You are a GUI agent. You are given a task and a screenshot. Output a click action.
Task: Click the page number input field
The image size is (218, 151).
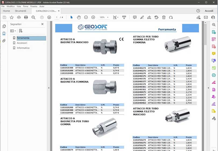pos(57,17)
